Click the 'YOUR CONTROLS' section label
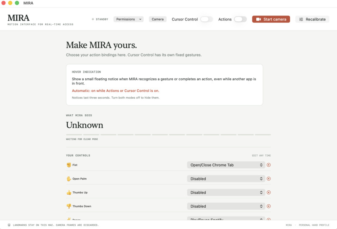 pyautogui.click(x=78, y=155)
